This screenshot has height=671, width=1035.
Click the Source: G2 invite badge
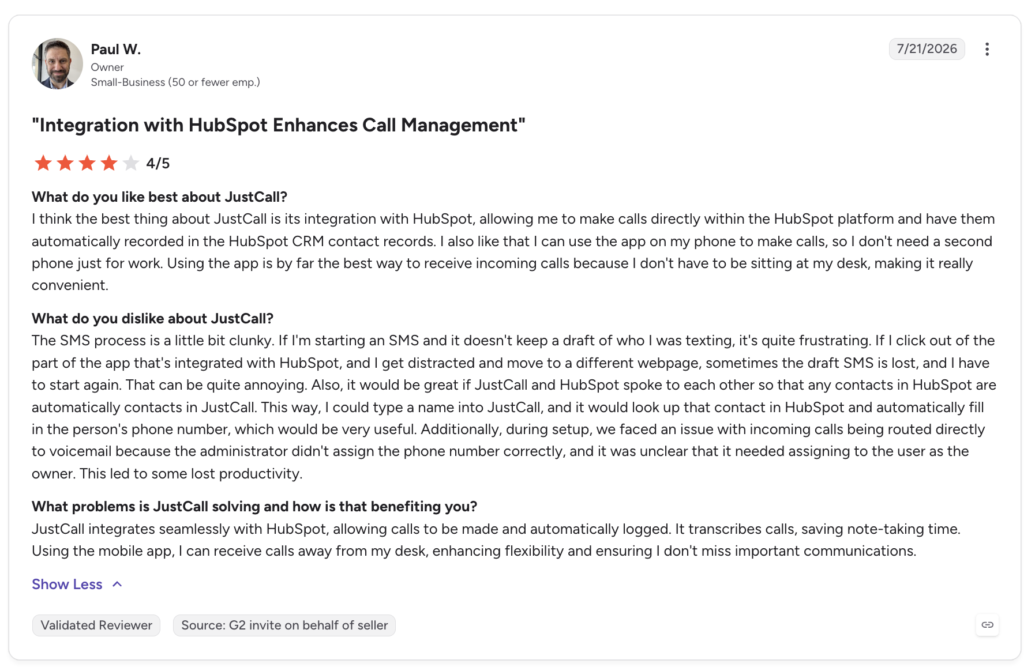click(x=284, y=625)
